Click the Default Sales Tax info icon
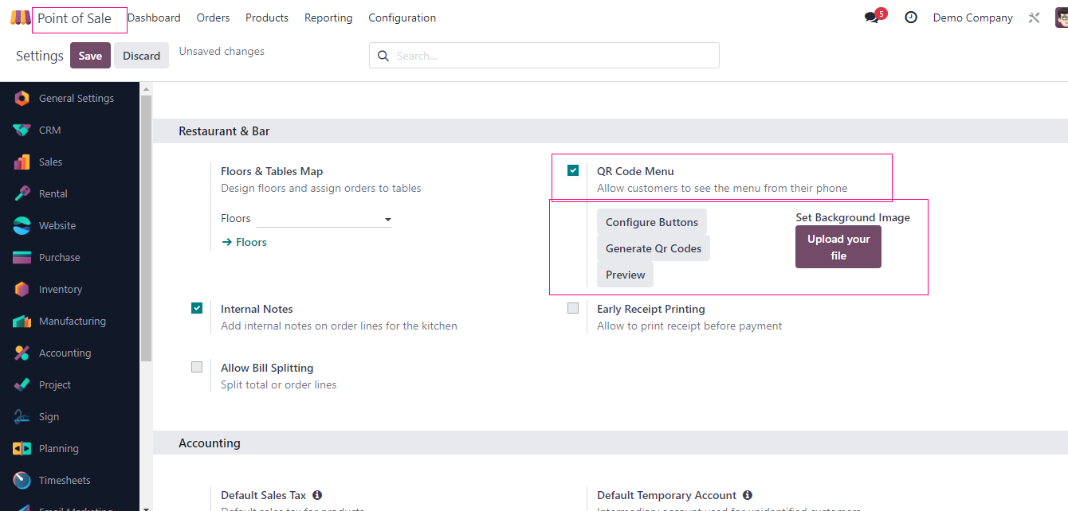The image size is (1068, 511). (317, 495)
